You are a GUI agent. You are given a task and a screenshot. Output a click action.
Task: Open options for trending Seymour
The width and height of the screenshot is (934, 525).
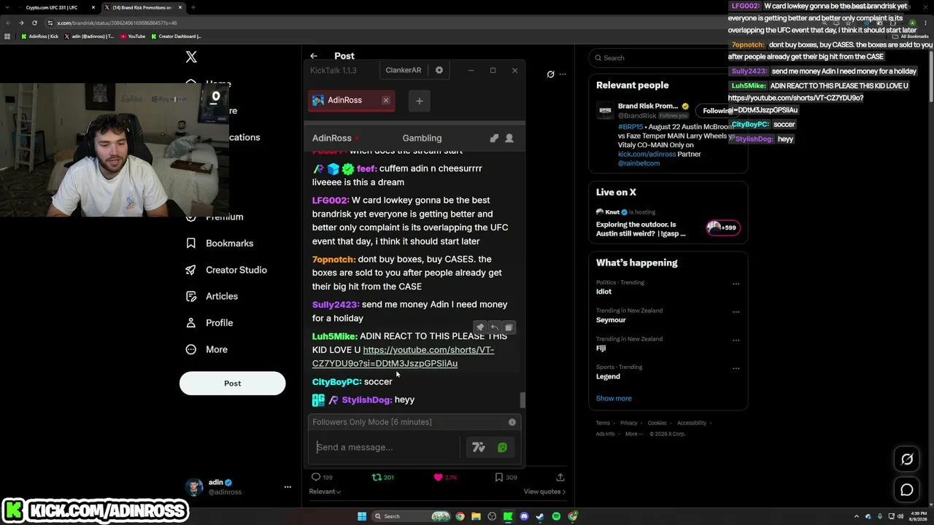coord(736,311)
